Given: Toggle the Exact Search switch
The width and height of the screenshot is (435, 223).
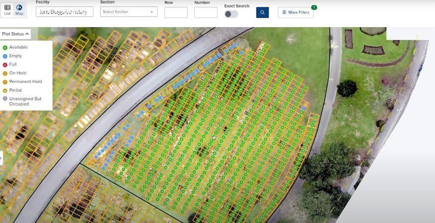Looking at the screenshot, I should coord(231,14).
